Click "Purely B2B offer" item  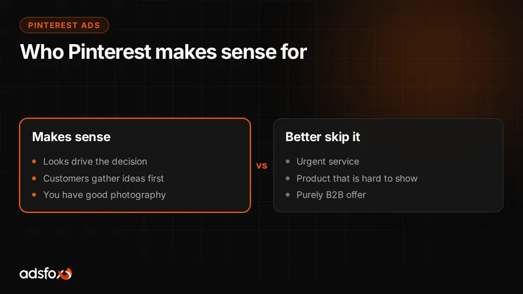(x=331, y=195)
